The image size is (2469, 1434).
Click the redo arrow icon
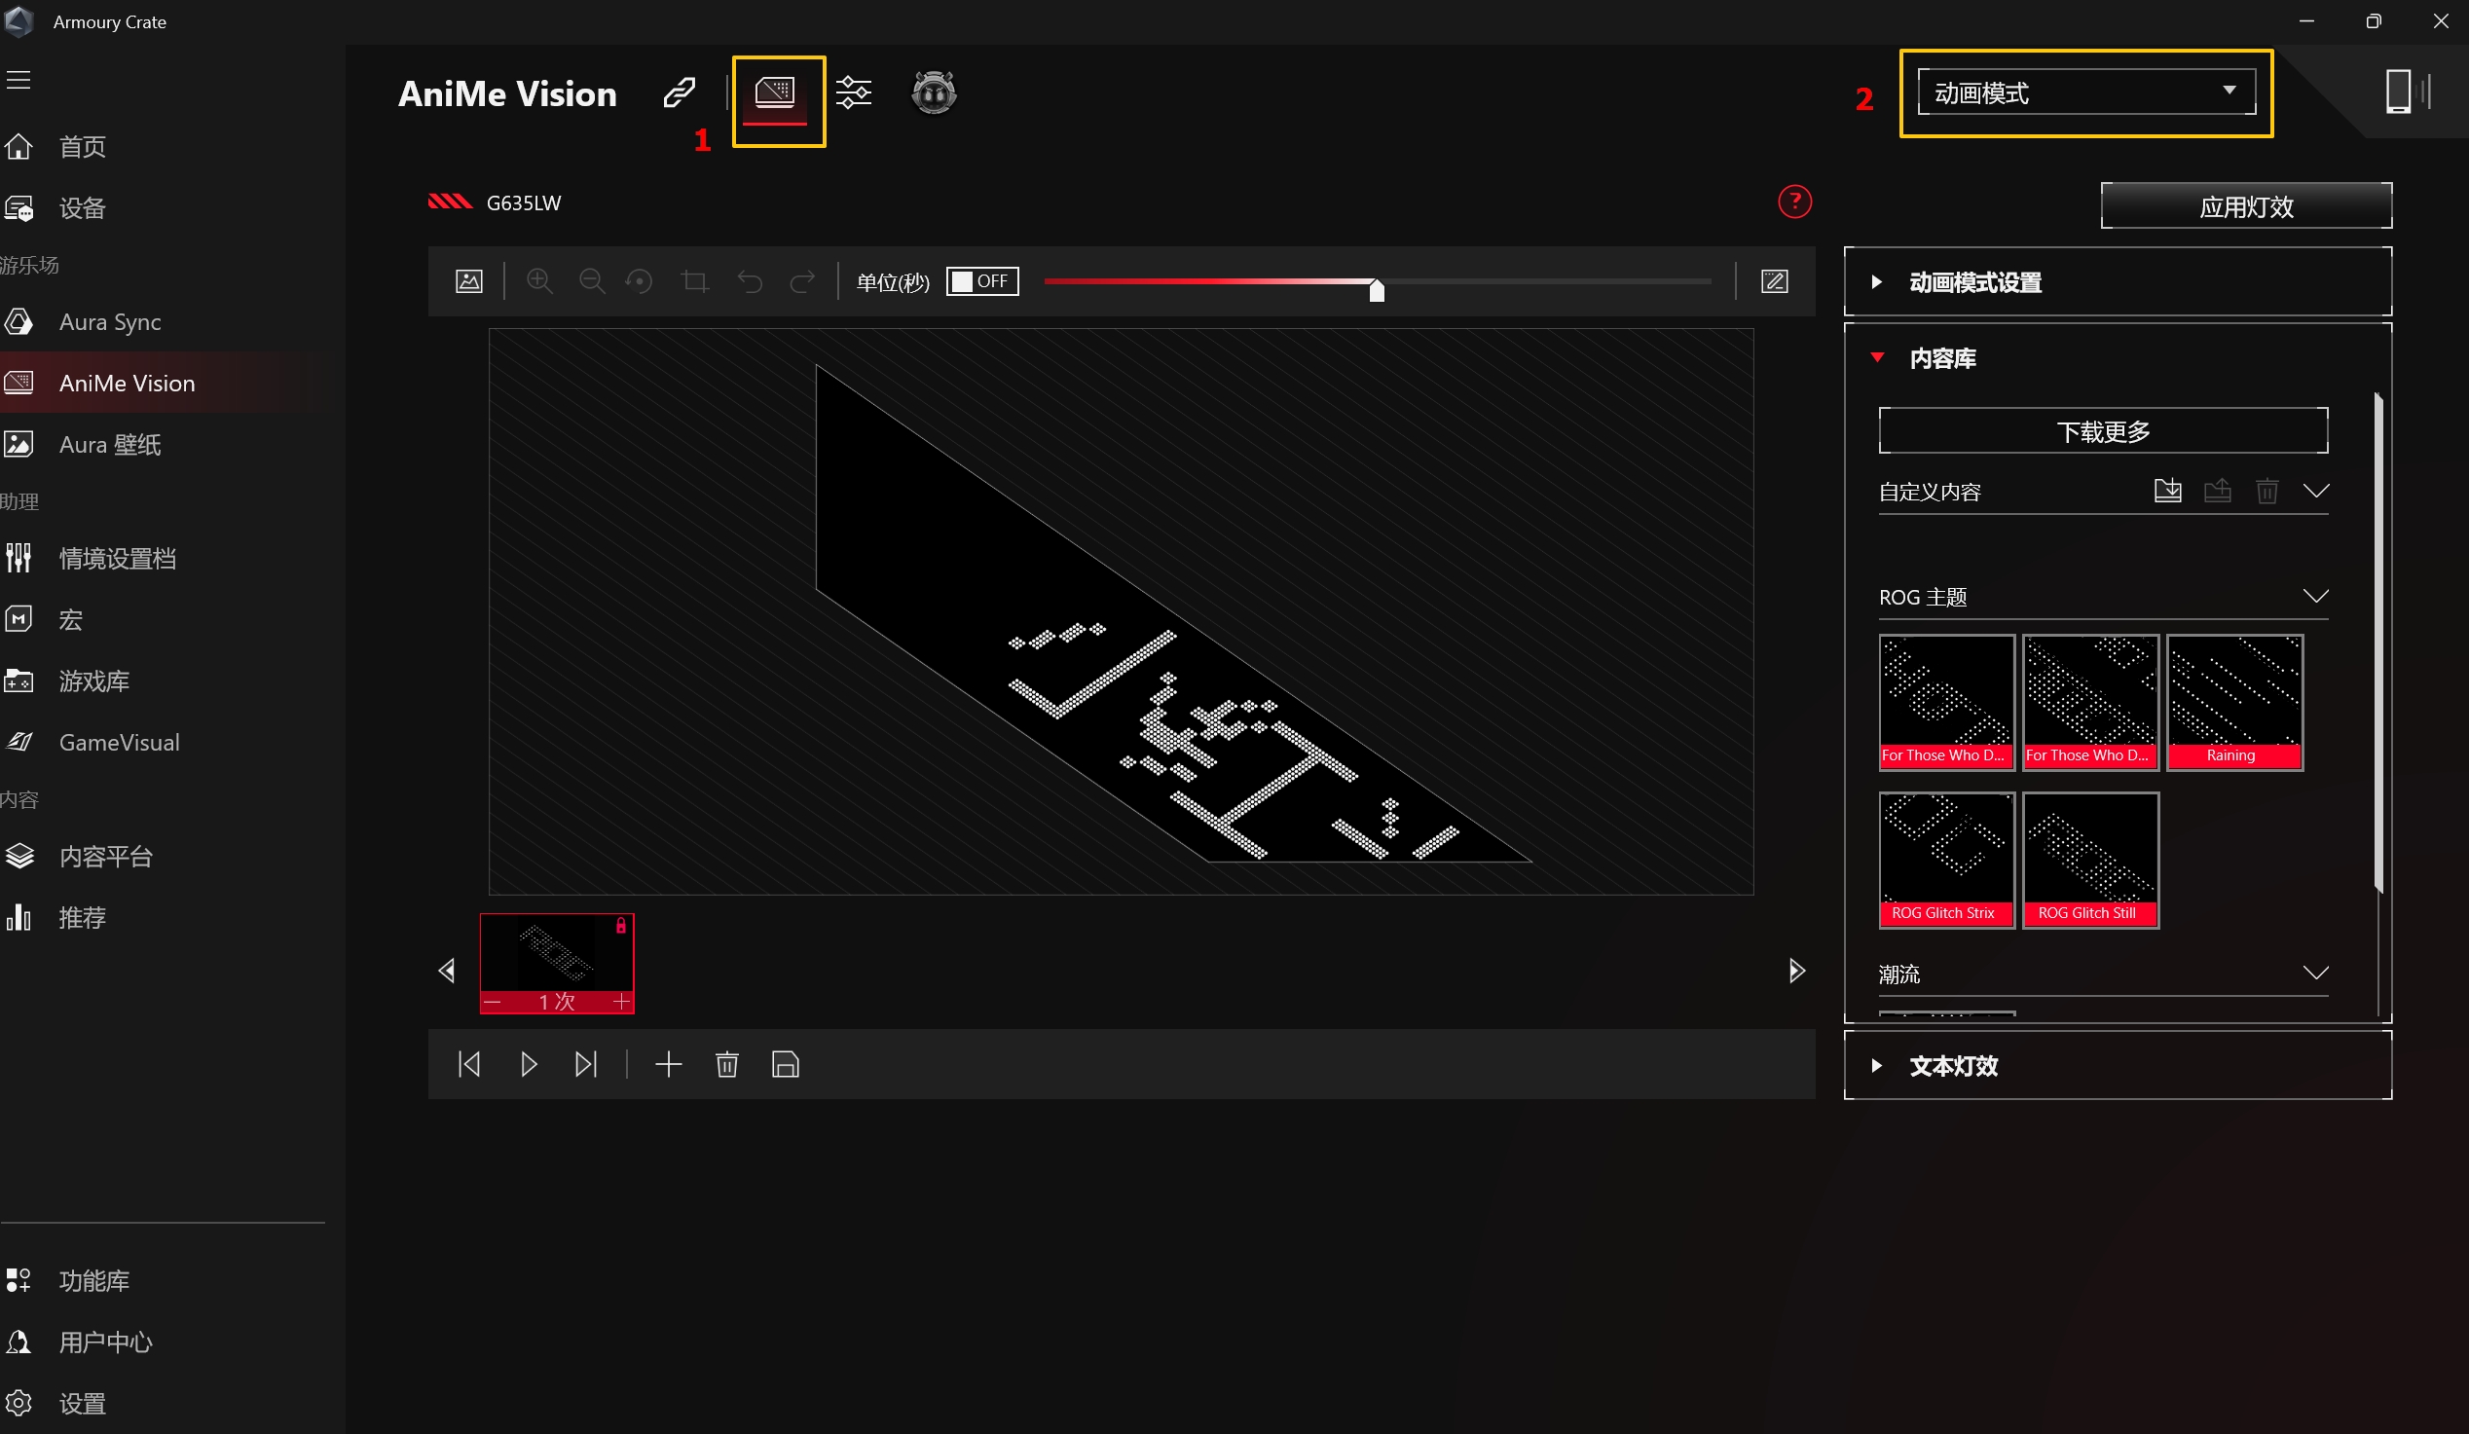tap(802, 281)
